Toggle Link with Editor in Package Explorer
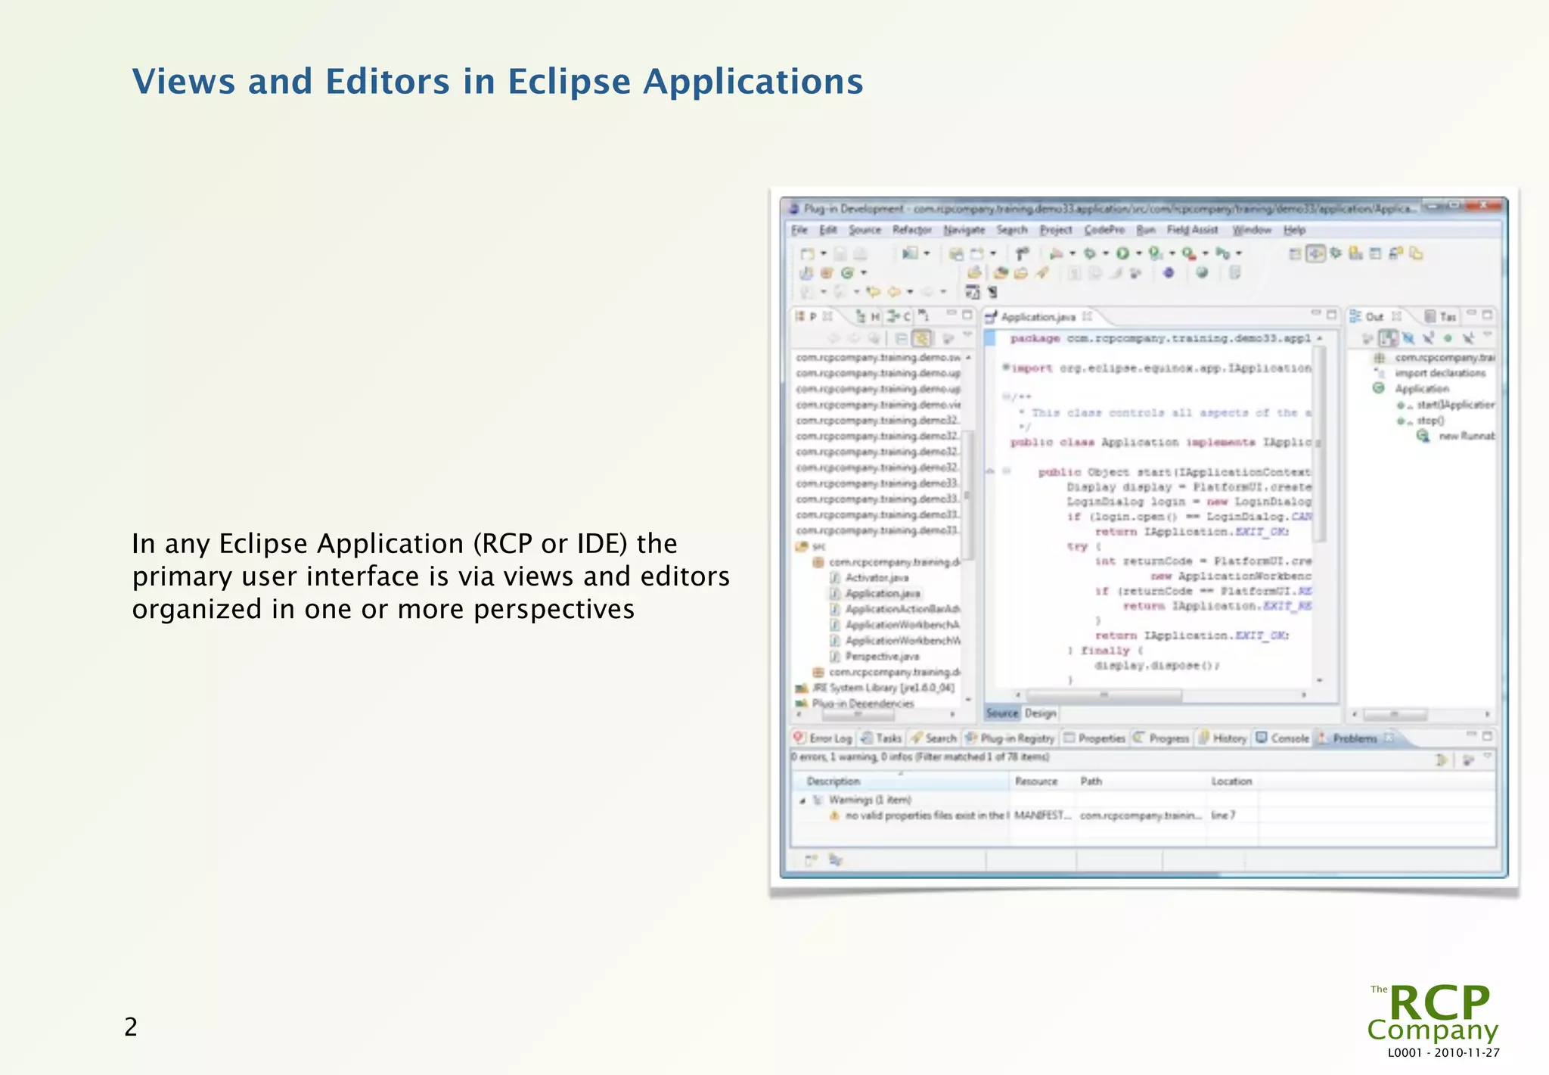This screenshot has height=1075, width=1549. pos(921,338)
